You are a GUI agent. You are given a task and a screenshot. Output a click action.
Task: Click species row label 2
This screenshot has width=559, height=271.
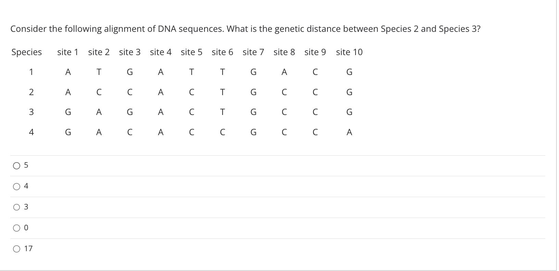[x=31, y=92]
